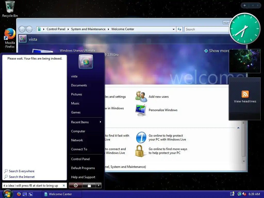Collapse the offers section with the chevron
The width and height of the screenshot is (264, 198).
tap(238, 128)
